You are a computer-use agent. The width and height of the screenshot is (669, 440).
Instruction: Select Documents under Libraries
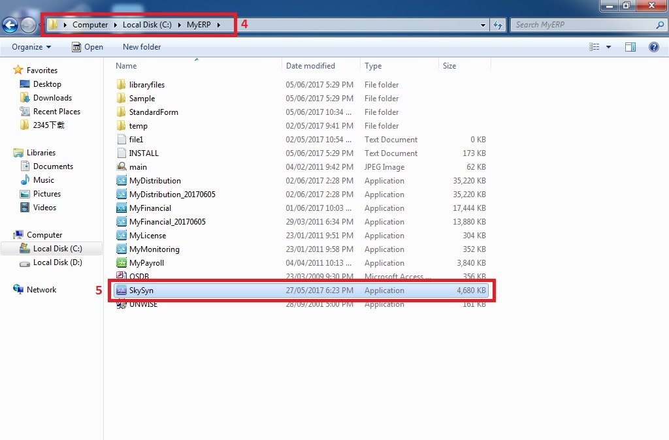point(53,166)
